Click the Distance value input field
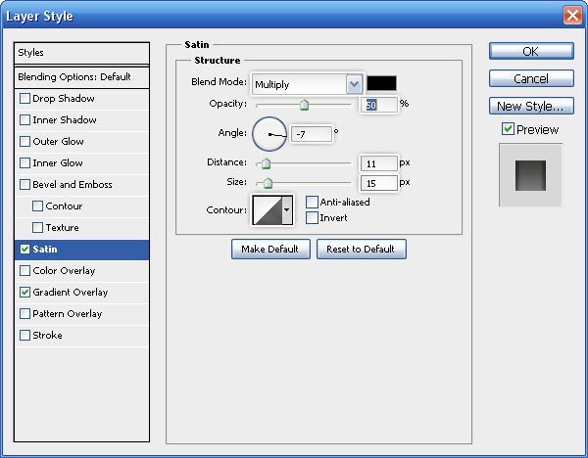Image resolution: width=588 pixels, height=458 pixels. [x=378, y=163]
